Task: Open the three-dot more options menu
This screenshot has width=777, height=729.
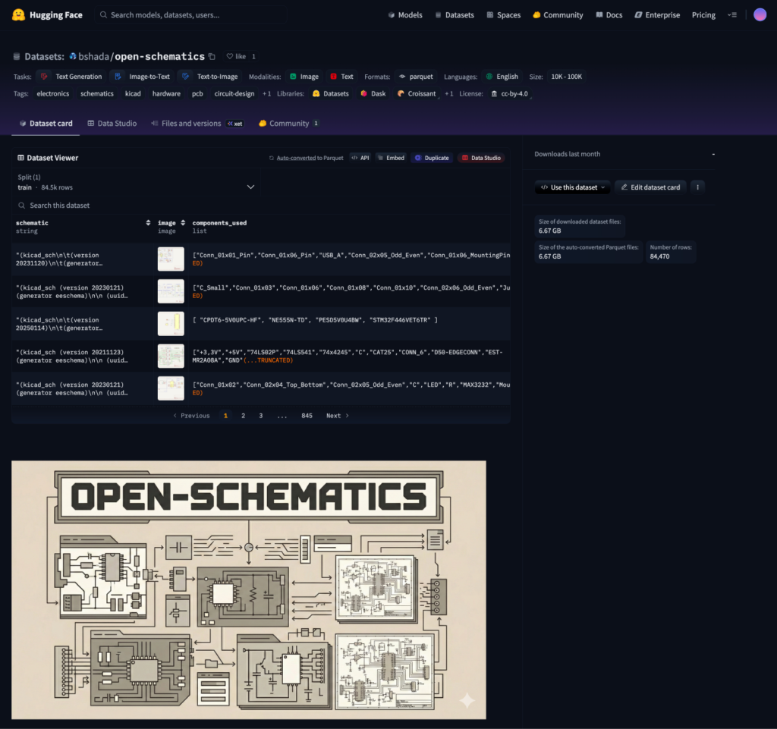Action: pos(698,187)
